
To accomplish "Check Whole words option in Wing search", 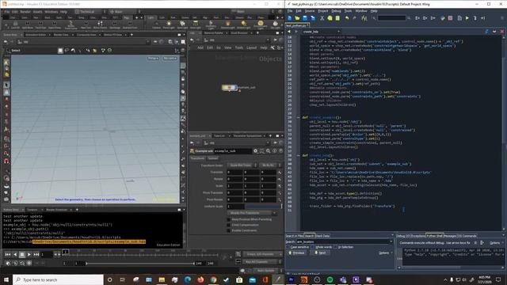I will (x=312, y=247).
